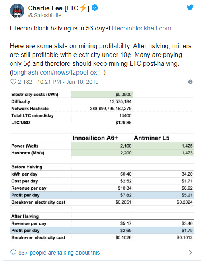Click the blue verified badge

[x=95, y=8]
